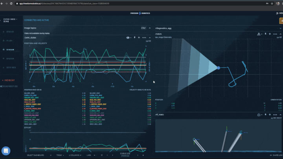Open the Select Dashboard dropdown

tap(39, 155)
